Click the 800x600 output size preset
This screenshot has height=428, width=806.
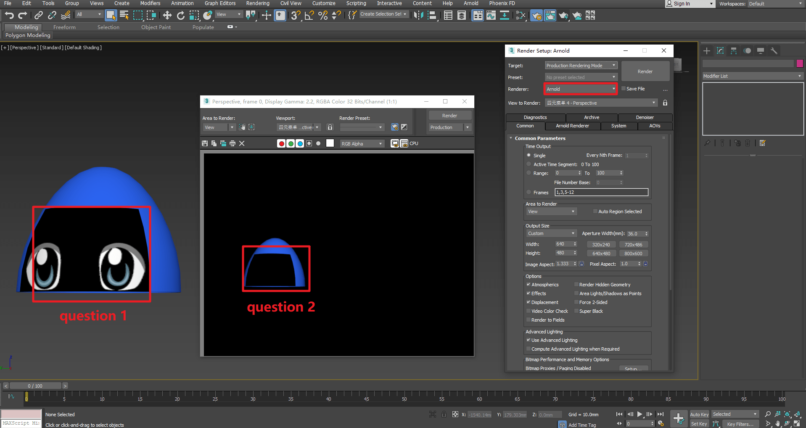click(x=633, y=254)
